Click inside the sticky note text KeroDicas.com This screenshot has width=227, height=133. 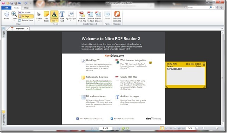[174, 69]
